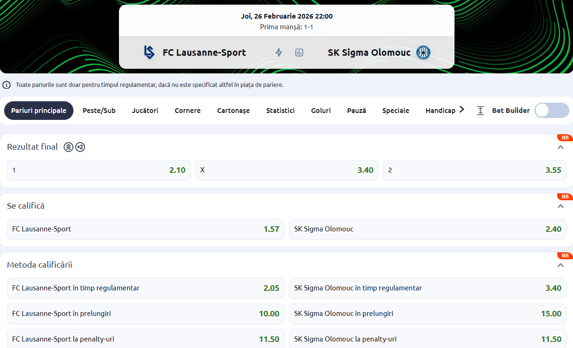
Task: Collapse the Metoda calificării market
Action: click(560, 265)
